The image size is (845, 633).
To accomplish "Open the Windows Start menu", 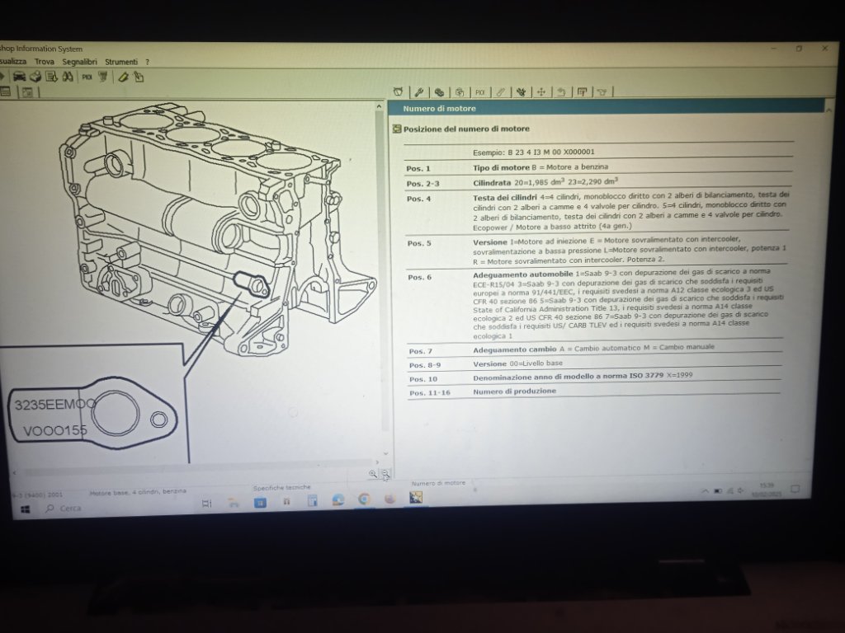I will (26, 509).
